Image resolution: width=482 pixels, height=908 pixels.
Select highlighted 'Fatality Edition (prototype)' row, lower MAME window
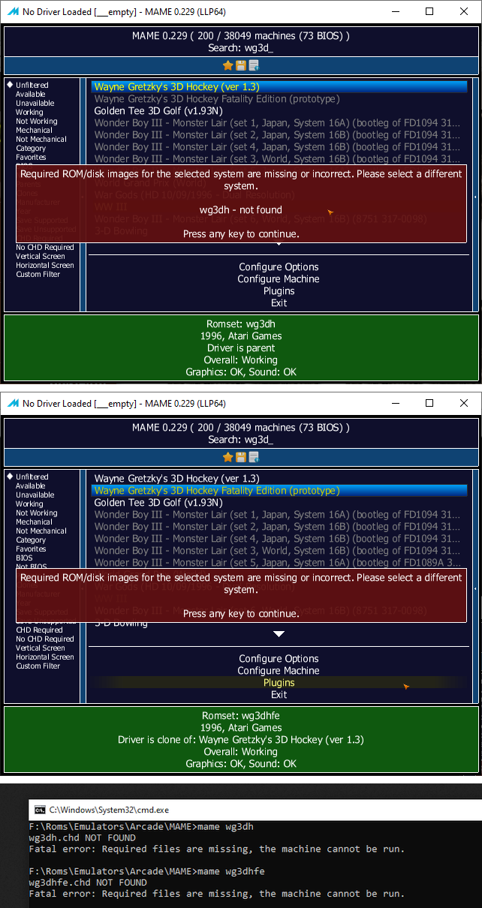coord(279,490)
